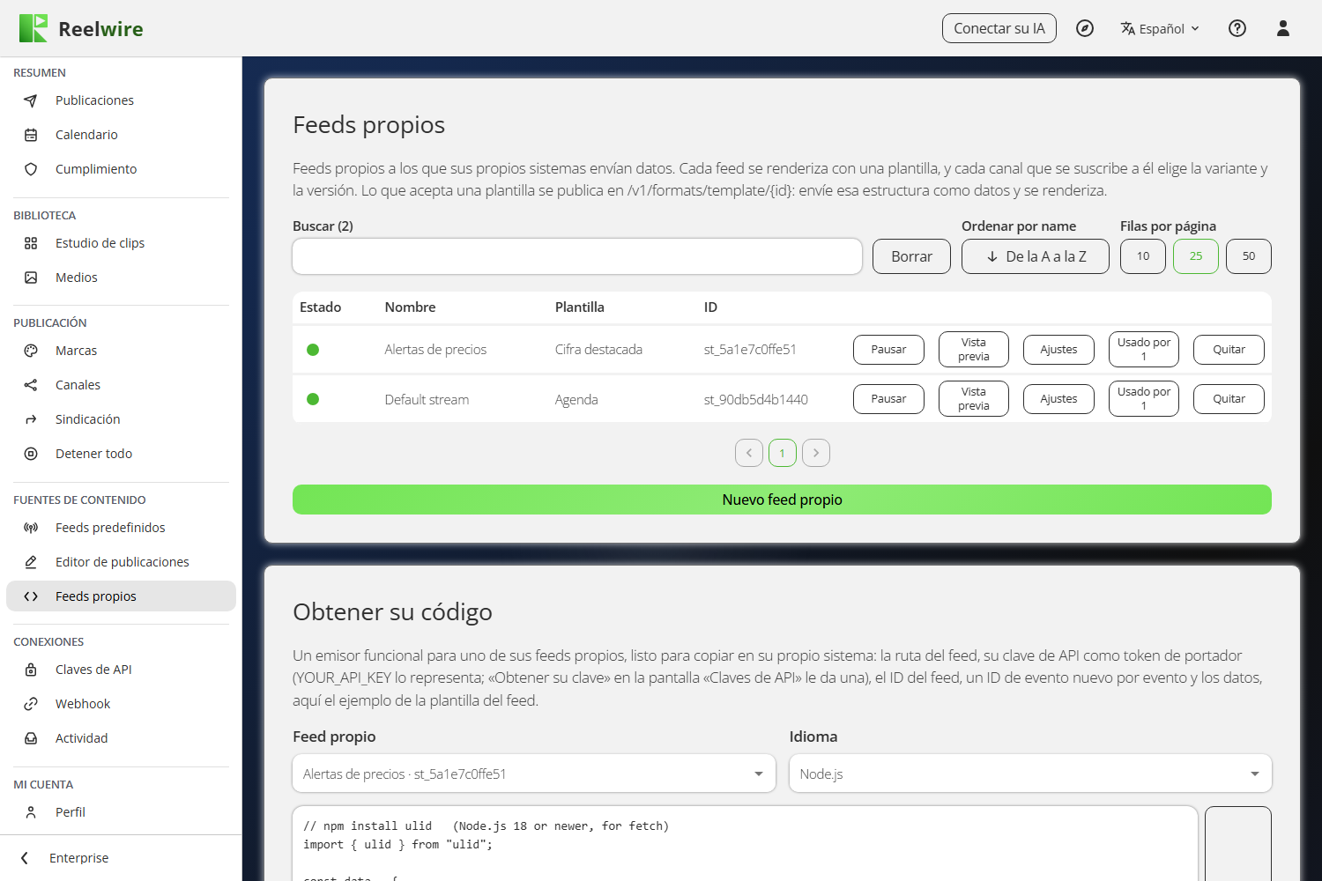
Task: Open the Idioma Node.js dropdown
Action: [1030, 774]
